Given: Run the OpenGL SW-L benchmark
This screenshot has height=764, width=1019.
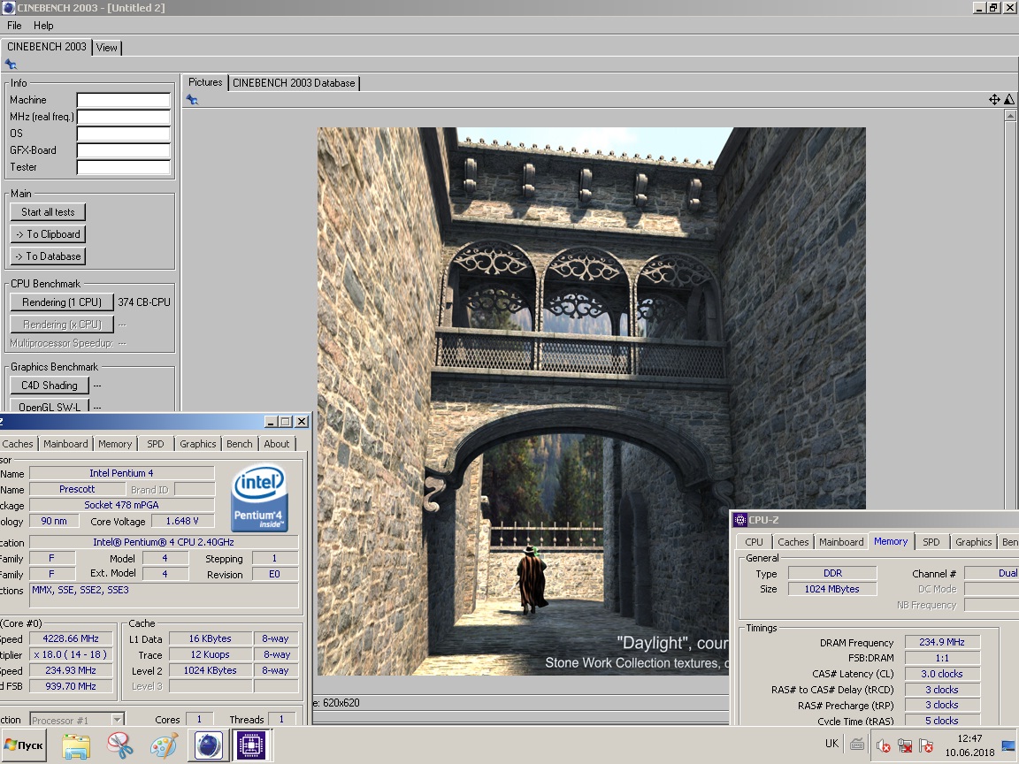Looking at the screenshot, I should click(x=50, y=407).
